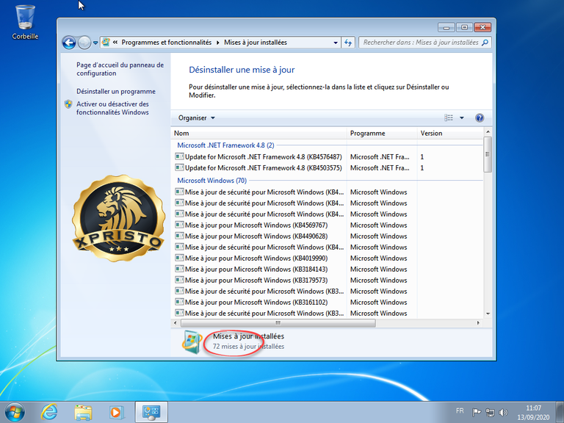Launch Internet Explorer from taskbar
The image size is (564, 423).
coord(49,412)
